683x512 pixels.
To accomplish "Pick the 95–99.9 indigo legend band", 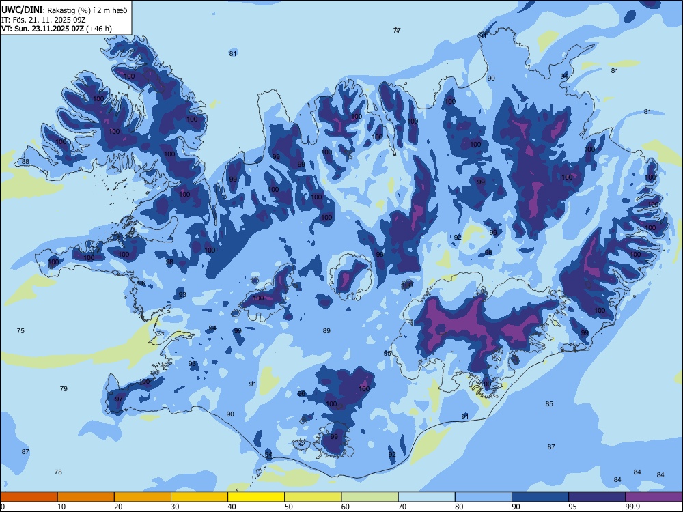I will [597, 497].
